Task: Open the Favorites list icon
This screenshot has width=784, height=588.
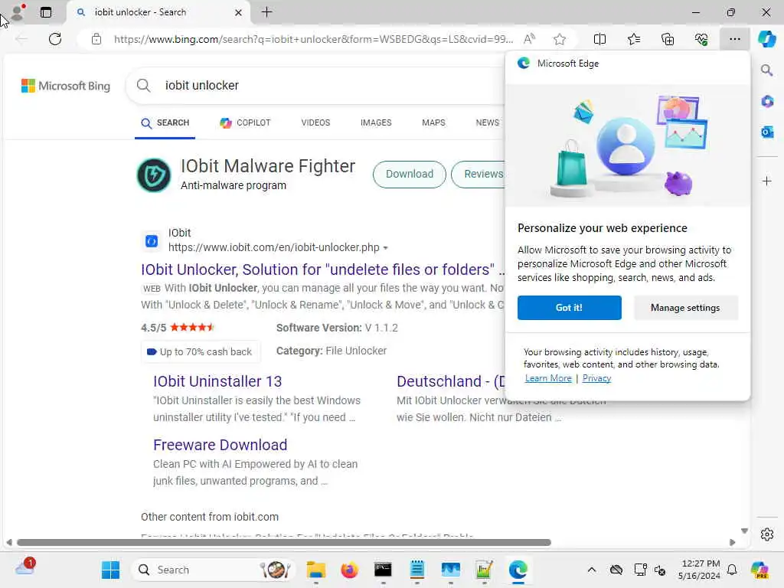Action: pos(633,39)
